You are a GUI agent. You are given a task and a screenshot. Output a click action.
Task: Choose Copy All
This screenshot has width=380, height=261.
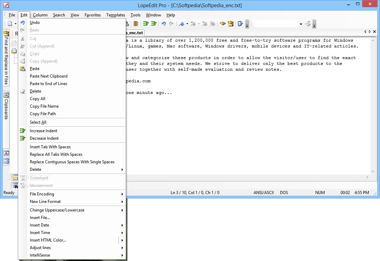click(x=72, y=99)
